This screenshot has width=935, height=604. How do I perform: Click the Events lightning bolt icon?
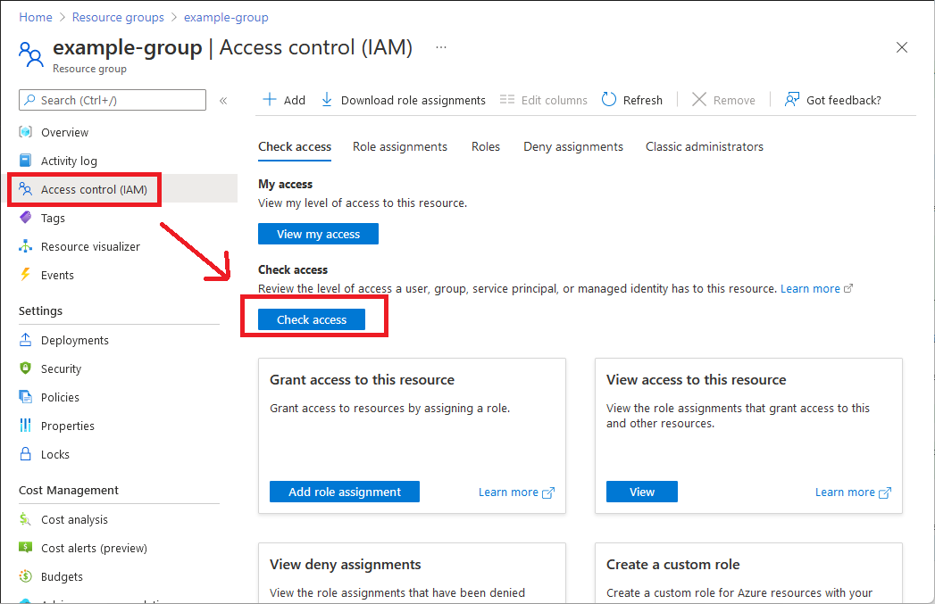26,275
